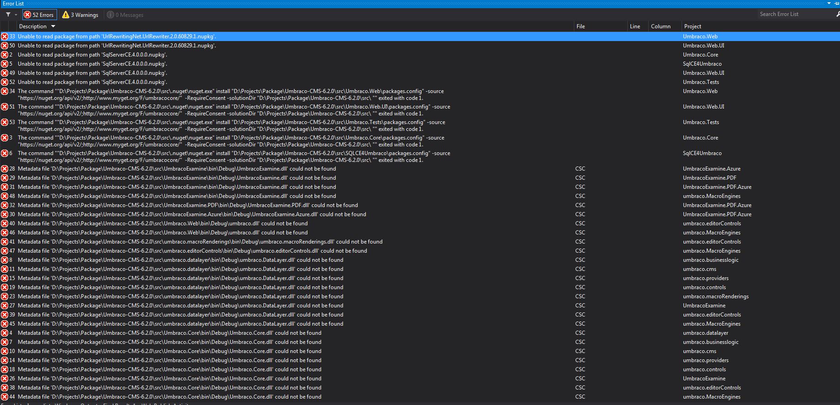Toggle the 52 Errors filter
Image resolution: width=840 pixels, height=405 pixels.
click(39, 15)
